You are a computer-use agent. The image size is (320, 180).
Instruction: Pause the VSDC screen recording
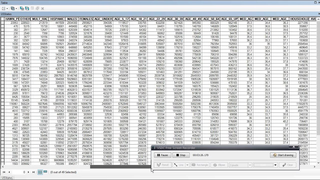[x=163, y=155]
